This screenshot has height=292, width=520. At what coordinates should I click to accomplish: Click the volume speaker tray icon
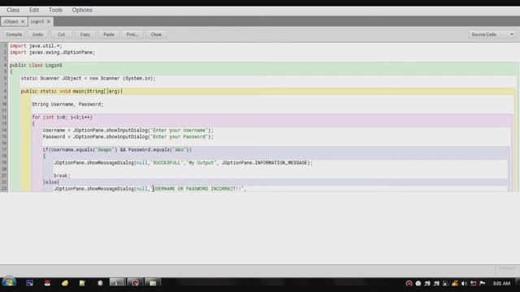coord(464,283)
